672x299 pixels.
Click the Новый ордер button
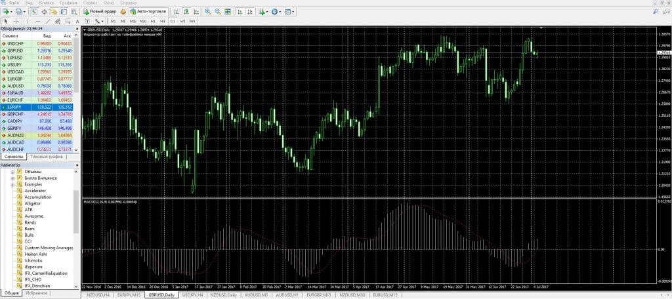[x=100, y=12]
